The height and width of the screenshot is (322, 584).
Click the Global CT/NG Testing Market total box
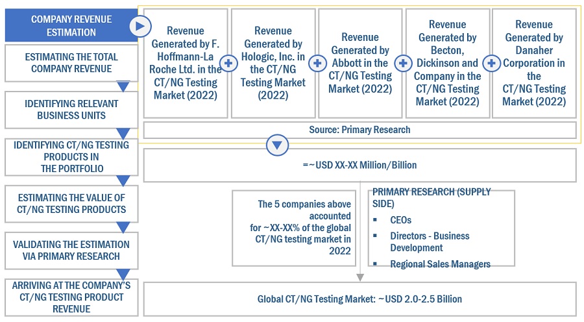coord(359,299)
